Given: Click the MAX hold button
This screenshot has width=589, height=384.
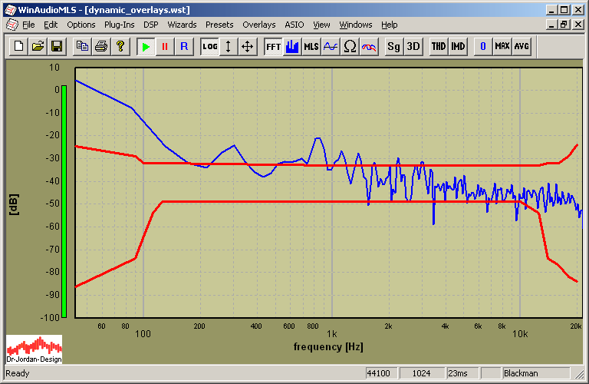Looking at the screenshot, I should point(502,46).
